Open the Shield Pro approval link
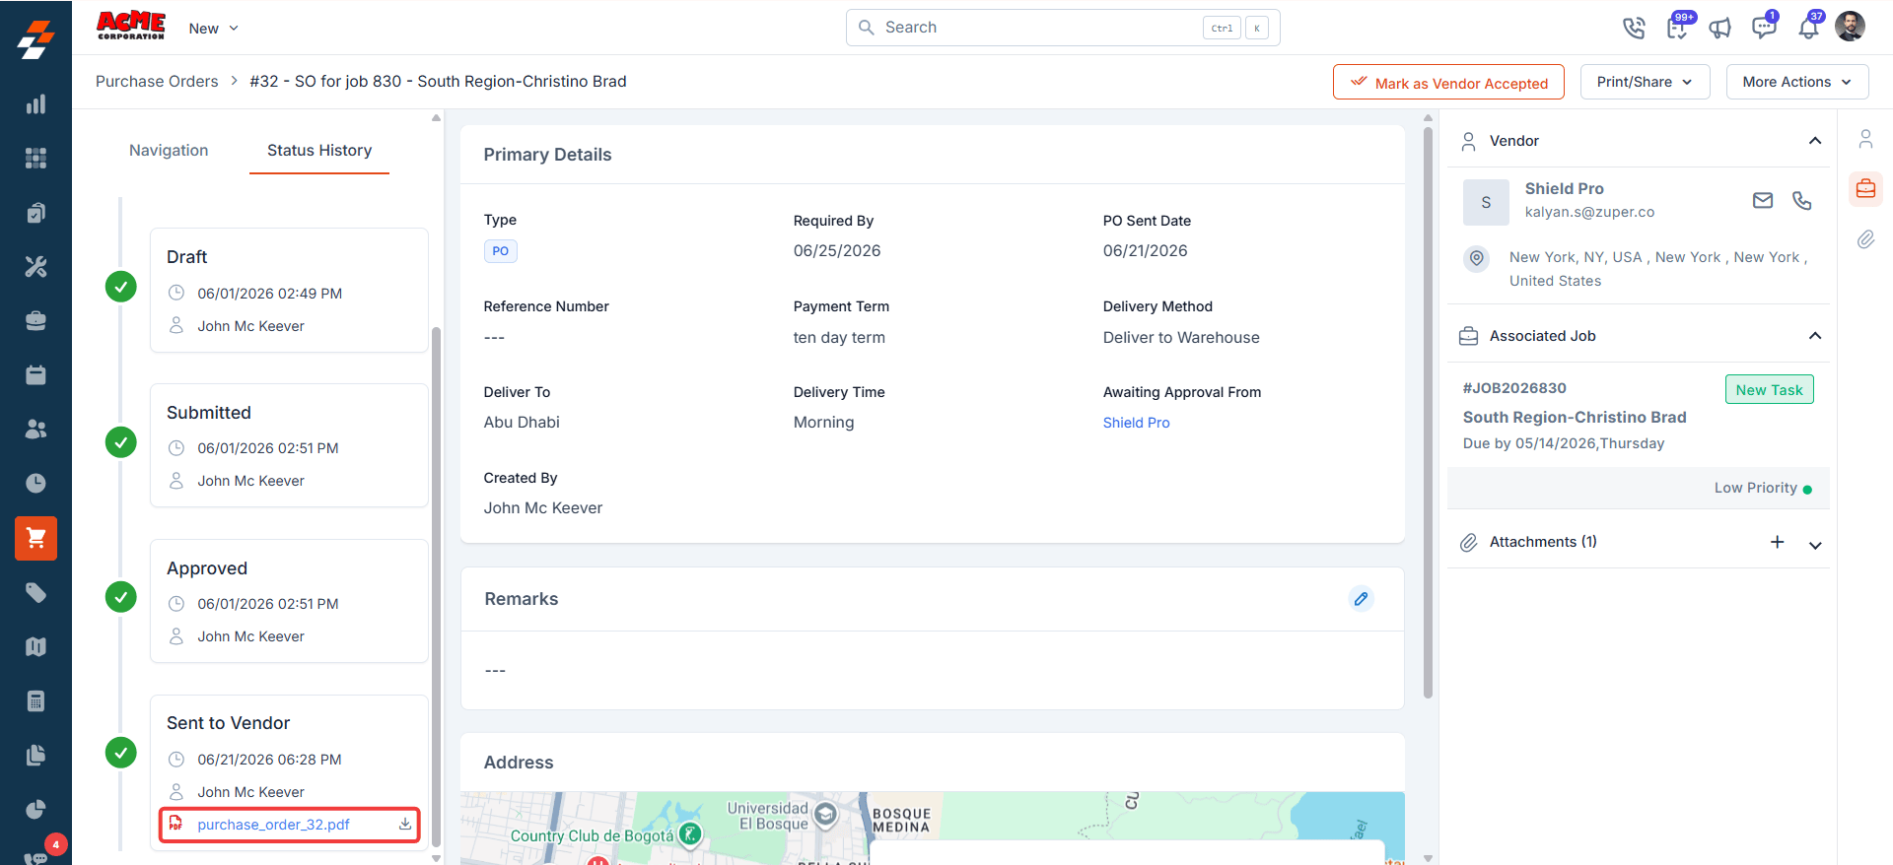1893x865 pixels. (x=1136, y=423)
